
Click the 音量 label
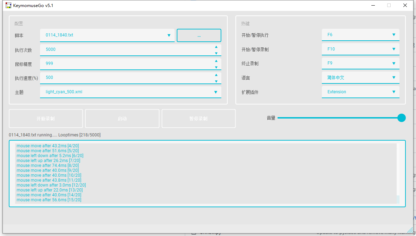click(271, 118)
